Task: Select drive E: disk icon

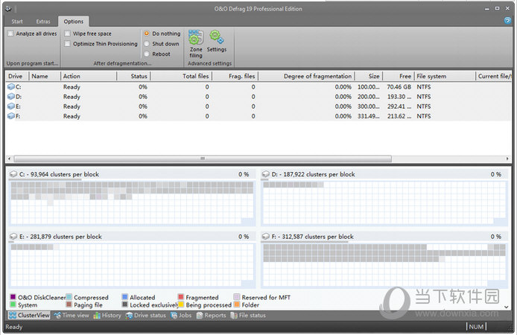Action: 11,106
